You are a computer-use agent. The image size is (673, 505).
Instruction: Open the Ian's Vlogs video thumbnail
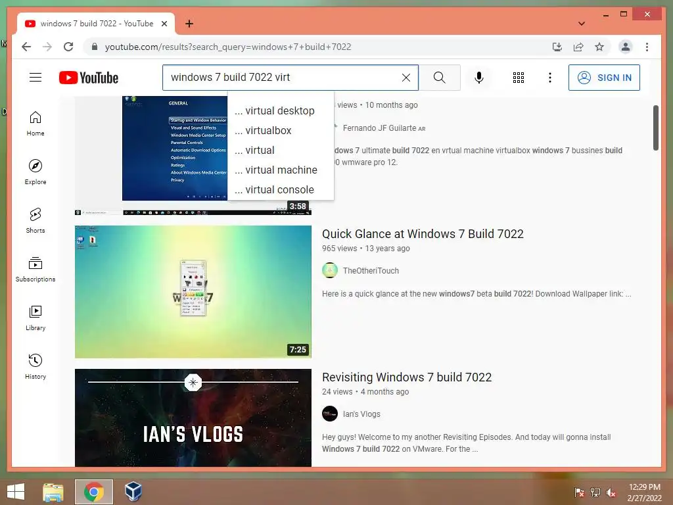click(193, 418)
